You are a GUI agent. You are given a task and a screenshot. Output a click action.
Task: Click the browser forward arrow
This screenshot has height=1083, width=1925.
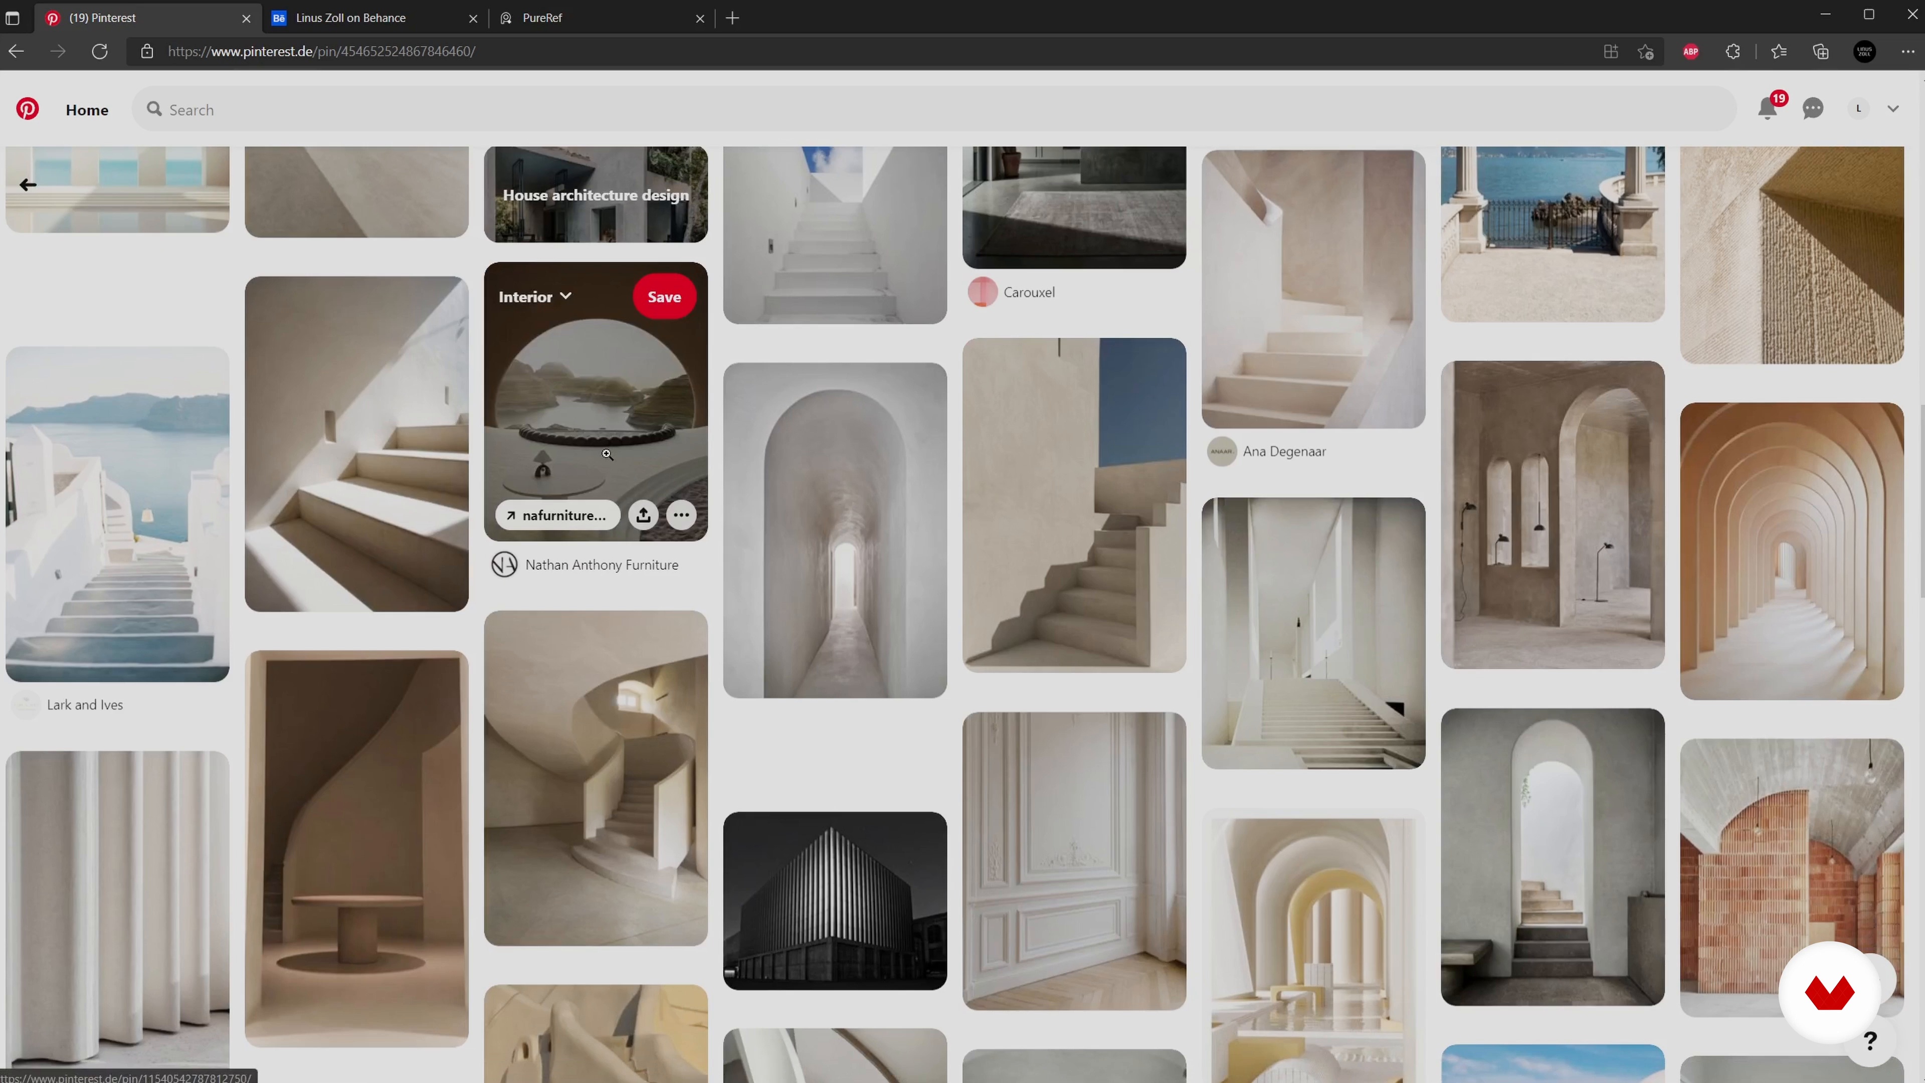(x=58, y=52)
